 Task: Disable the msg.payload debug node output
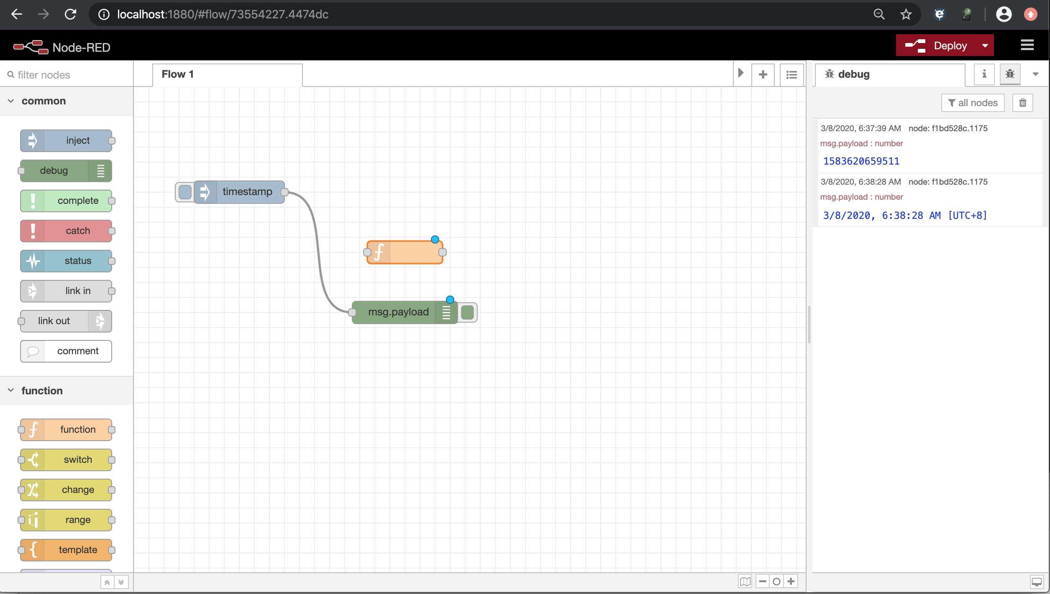[467, 312]
